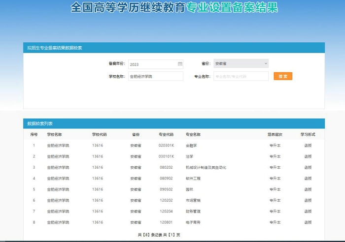The width and height of the screenshot is (345, 242).
Task: Select major code 120202
Action: [167, 200]
